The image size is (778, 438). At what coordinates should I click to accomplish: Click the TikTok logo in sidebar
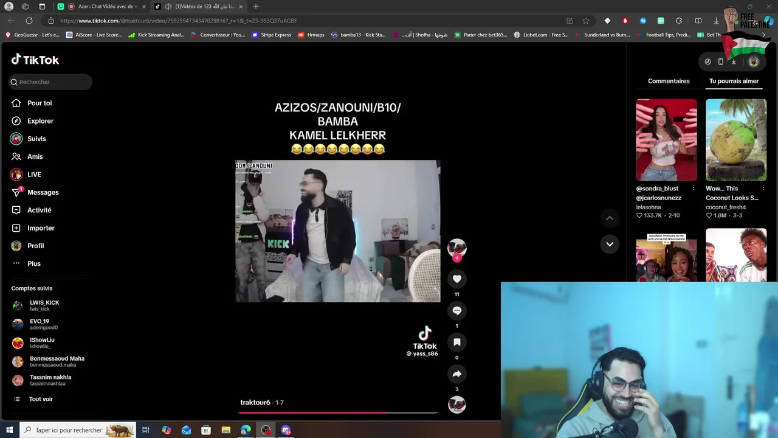[35, 60]
